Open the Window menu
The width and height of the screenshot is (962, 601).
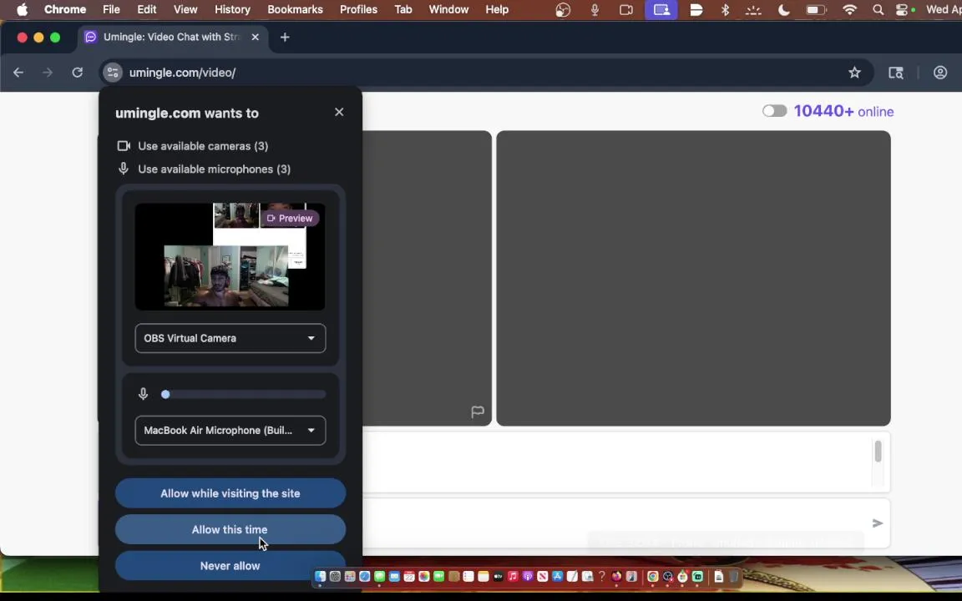tap(448, 9)
